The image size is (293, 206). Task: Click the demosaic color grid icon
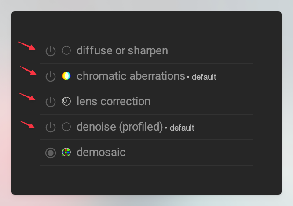click(x=66, y=153)
